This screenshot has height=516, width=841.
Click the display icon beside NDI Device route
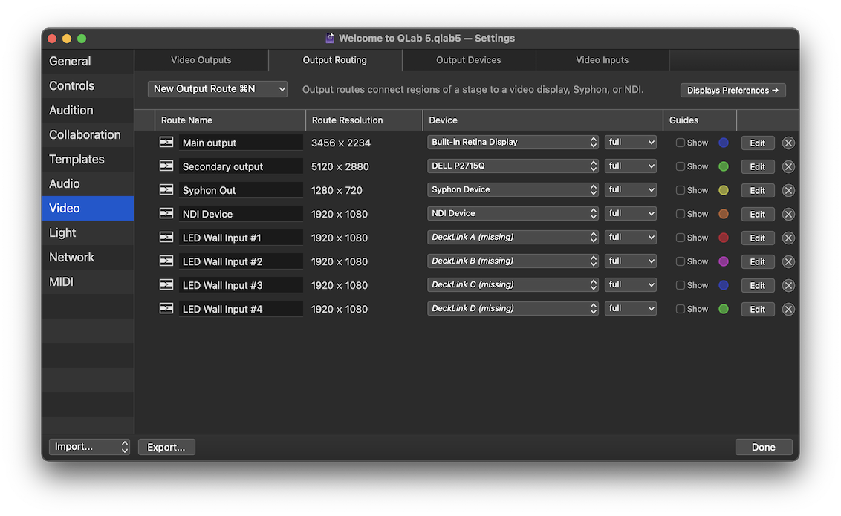[166, 213]
